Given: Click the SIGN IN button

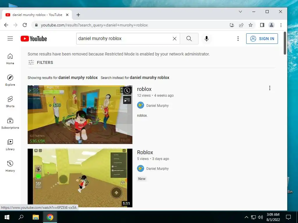Looking at the screenshot, I should tap(262, 39).
